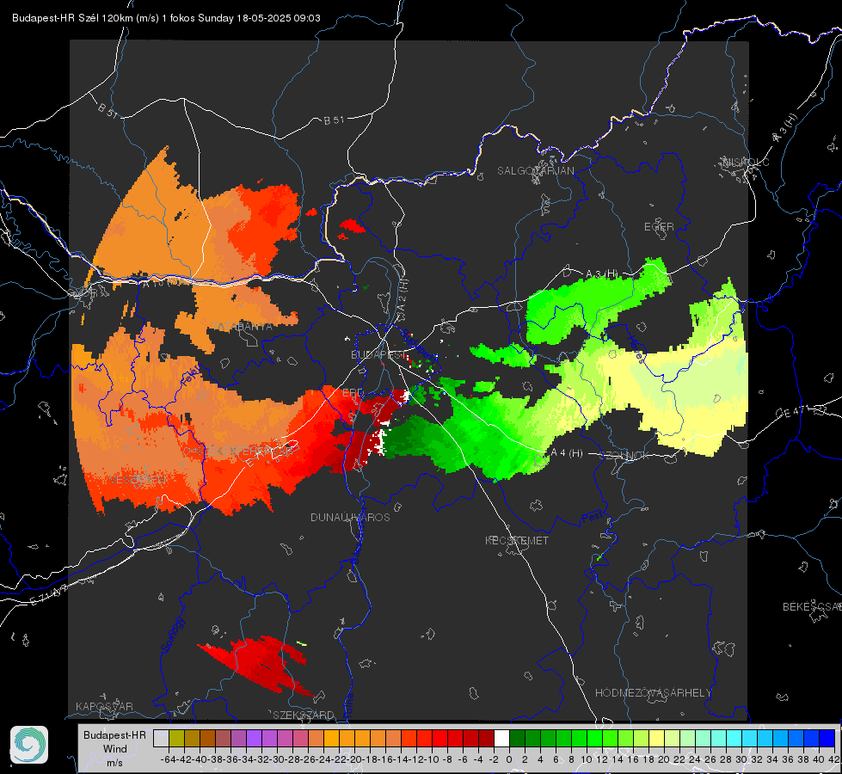Click the HÓDMEZŐVÁSÁRHELY city label
The width and height of the screenshot is (842, 774).
coord(653,693)
